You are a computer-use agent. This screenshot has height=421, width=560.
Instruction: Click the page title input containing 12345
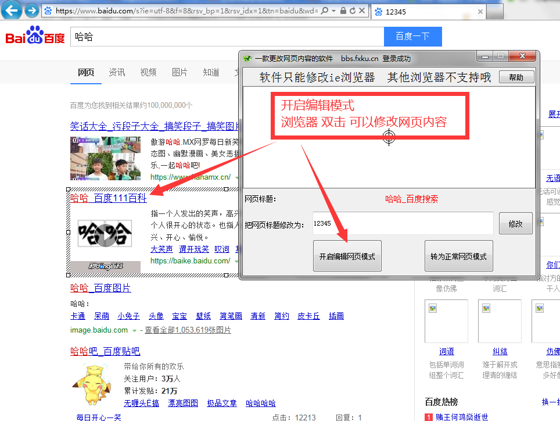(402, 223)
